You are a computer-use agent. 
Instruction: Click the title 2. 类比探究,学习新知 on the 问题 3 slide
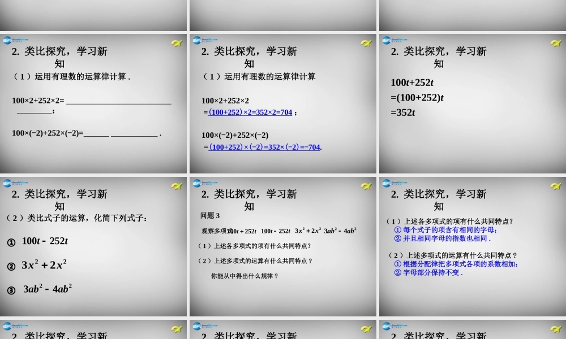click(x=249, y=201)
